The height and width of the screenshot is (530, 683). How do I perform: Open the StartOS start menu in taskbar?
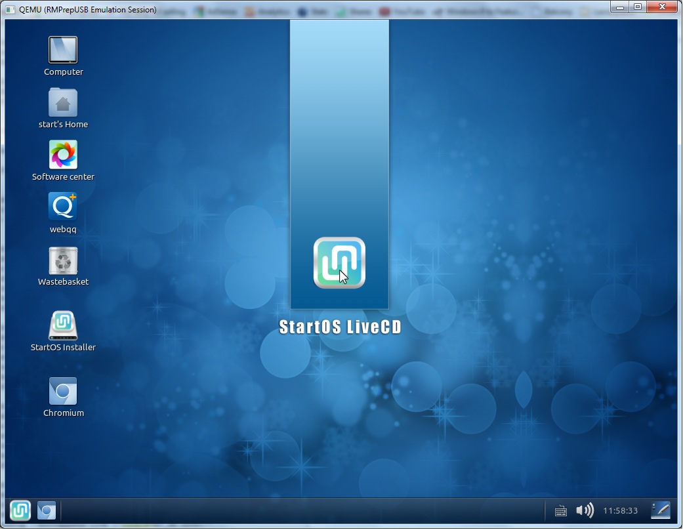[20, 510]
